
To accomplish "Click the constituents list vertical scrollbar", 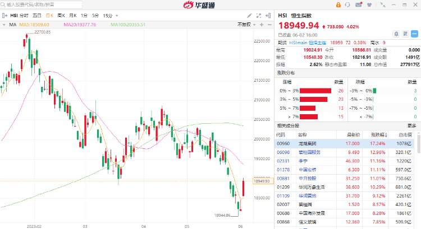I will 419,143.
